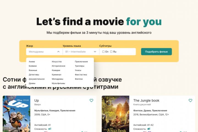The height and width of the screenshot is (132, 198).
Task: Pick Мелодрамы in the dropdown list
Action: pyautogui.click(x=57, y=79)
